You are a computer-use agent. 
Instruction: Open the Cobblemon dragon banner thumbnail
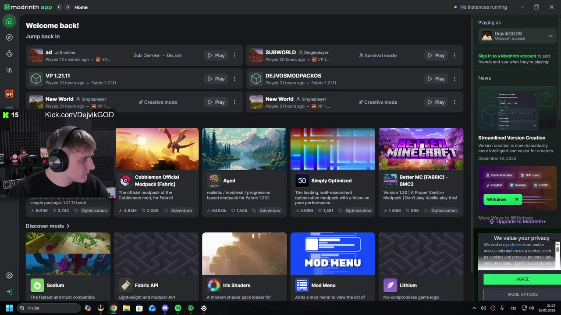click(157, 149)
